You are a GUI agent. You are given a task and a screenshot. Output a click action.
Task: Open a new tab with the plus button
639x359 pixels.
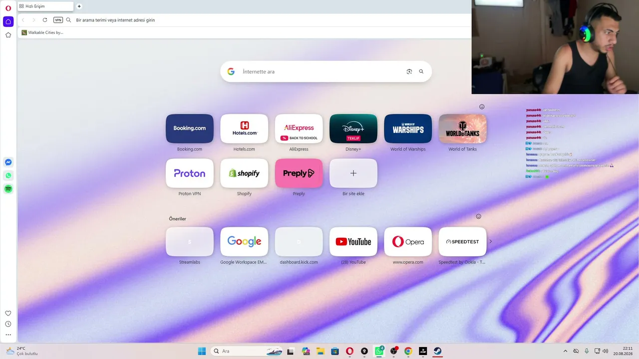(79, 6)
